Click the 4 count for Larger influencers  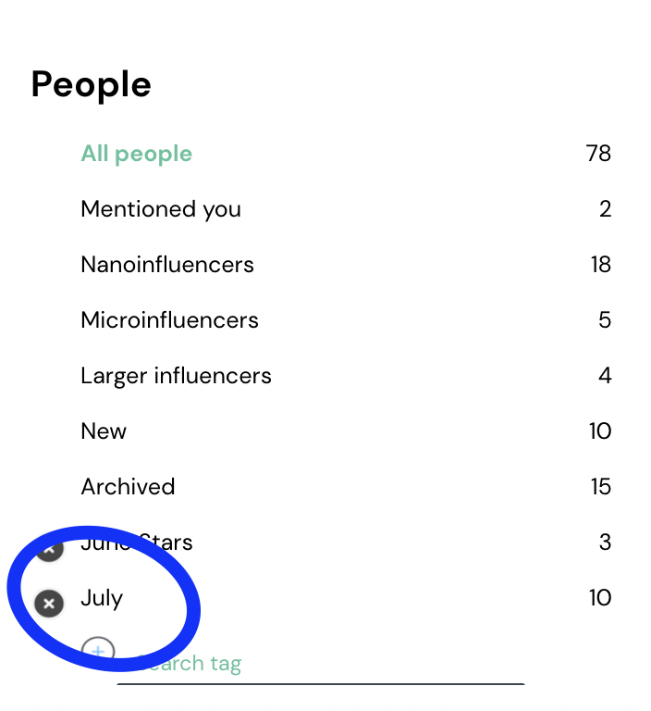pyautogui.click(x=605, y=376)
